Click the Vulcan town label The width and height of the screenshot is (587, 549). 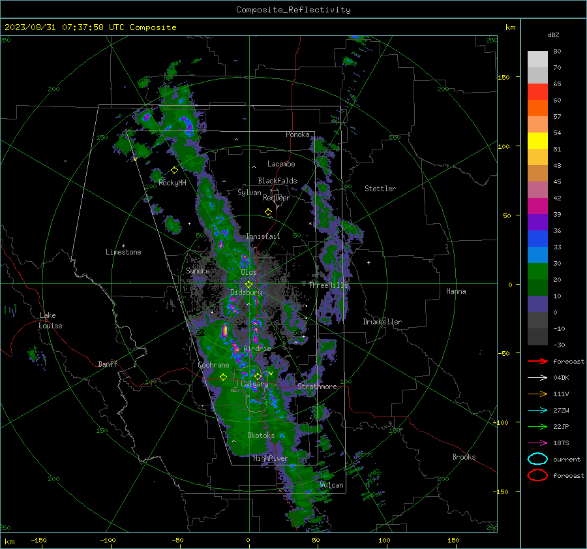pyautogui.click(x=331, y=485)
